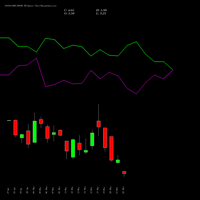Select the red candlestick for 28 Apr
200x200 pixels.
pyautogui.click(x=16, y=128)
